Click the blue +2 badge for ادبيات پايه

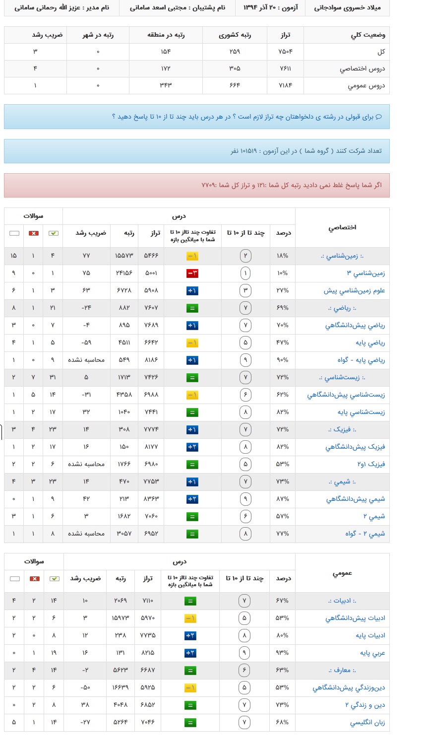tap(190, 635)
